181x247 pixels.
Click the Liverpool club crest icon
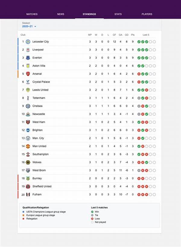28,50
